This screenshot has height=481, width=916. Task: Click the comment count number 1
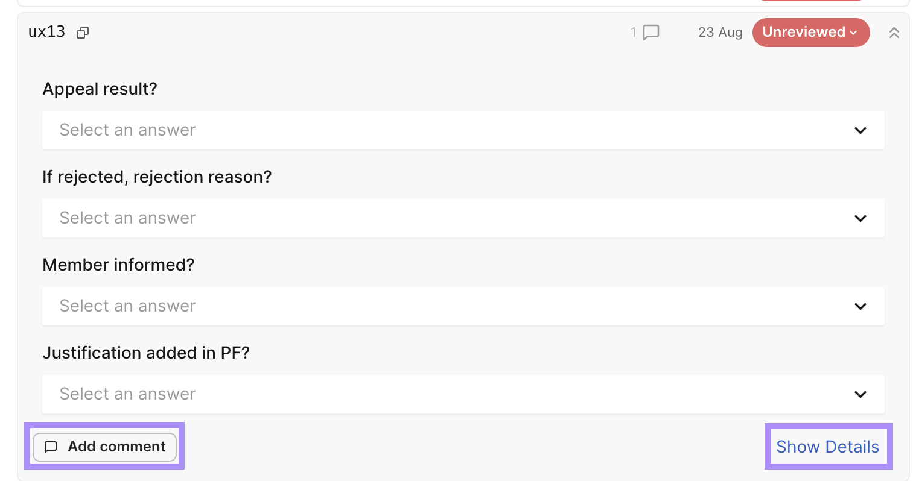coord(634,32)
